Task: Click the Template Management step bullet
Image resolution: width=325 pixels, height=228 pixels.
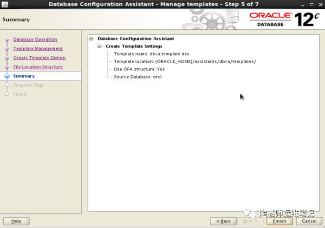Action: [x=7, y=49]
